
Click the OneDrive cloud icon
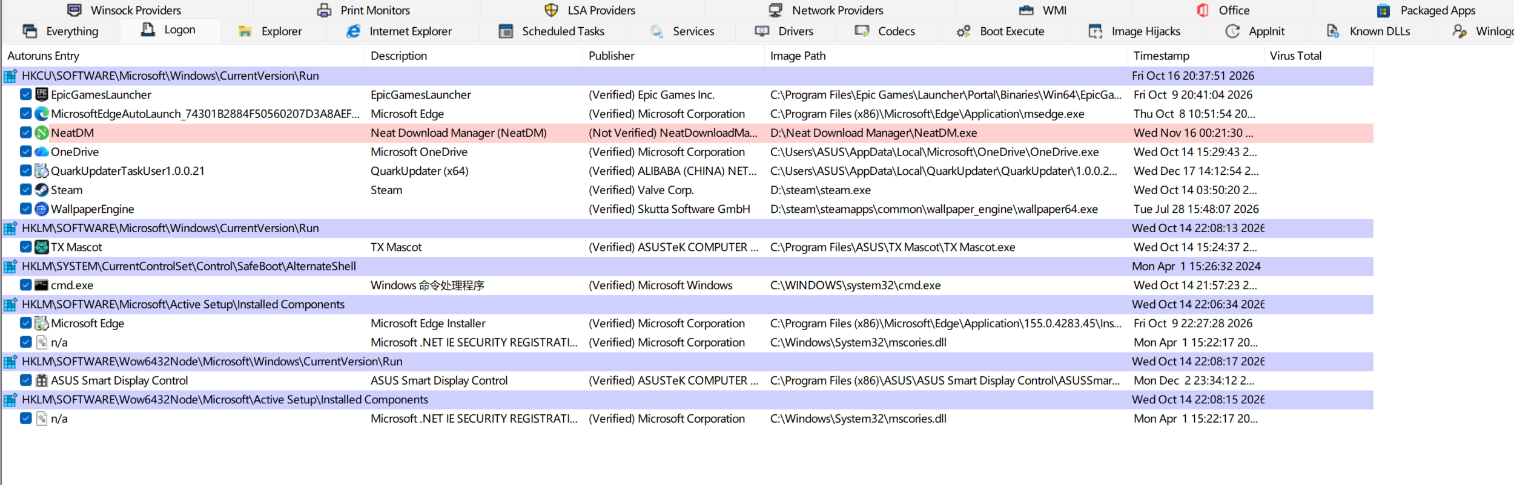tap(42, 152)
